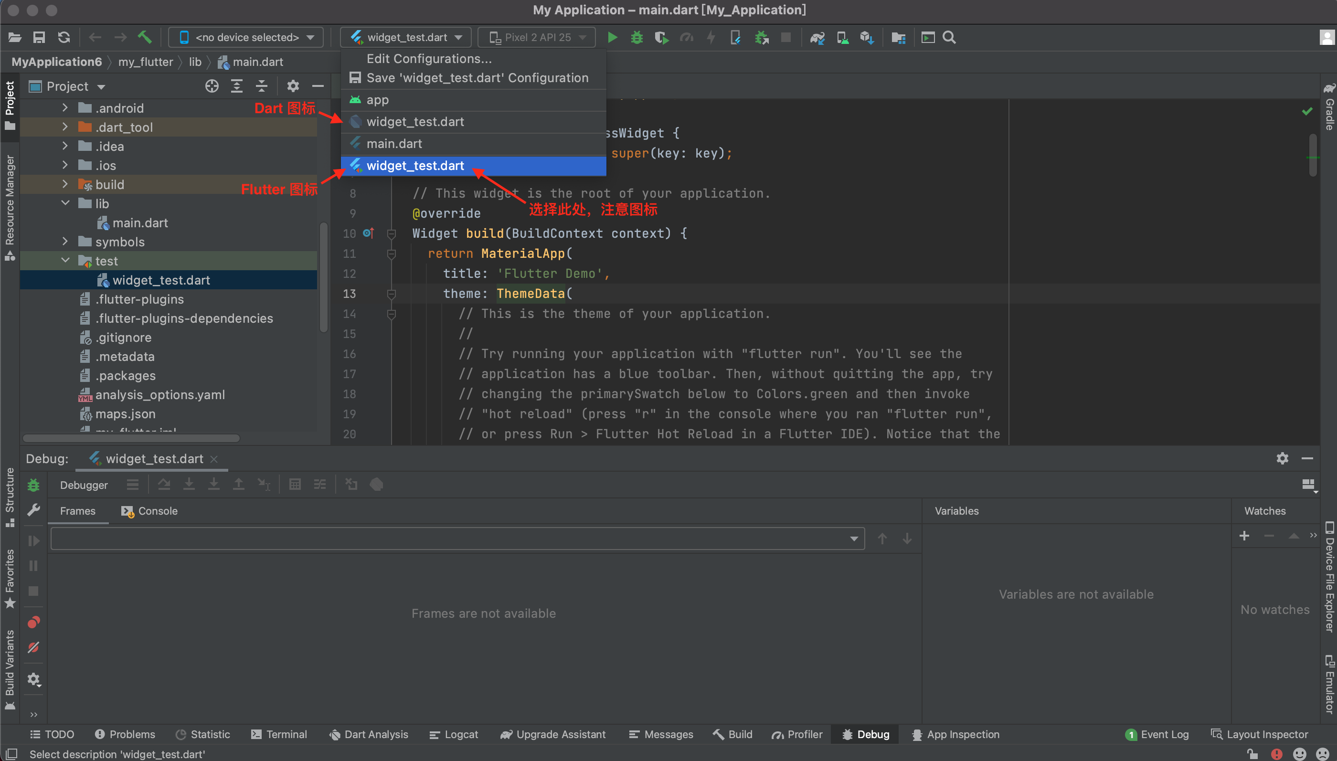Open Profiler tool window

(796, 734)
